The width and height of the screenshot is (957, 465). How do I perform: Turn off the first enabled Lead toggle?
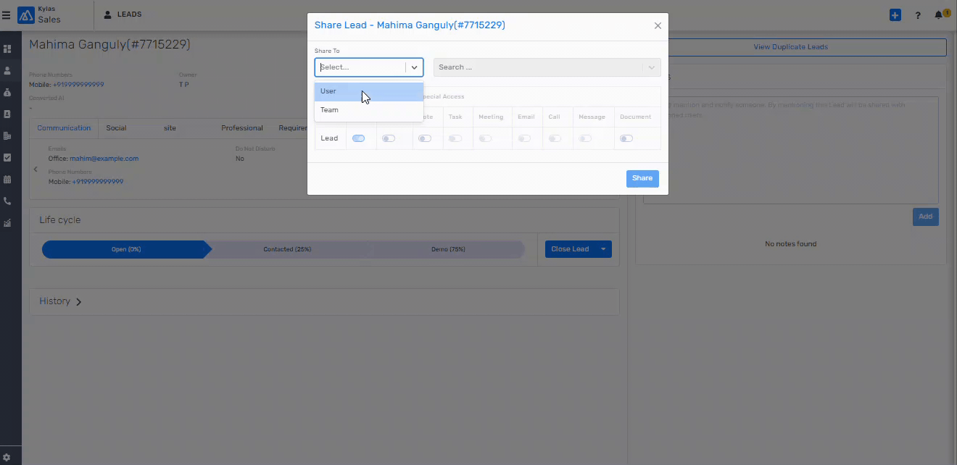[358, 138]
